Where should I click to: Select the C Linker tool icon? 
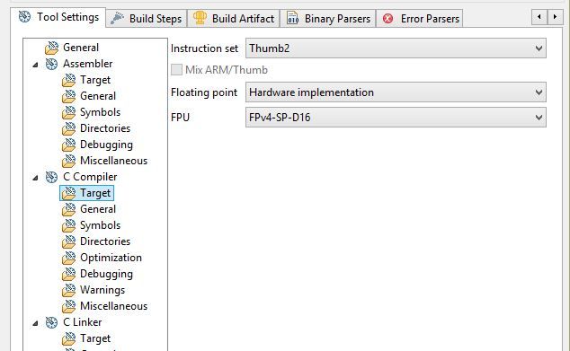[x=51, y=322]
